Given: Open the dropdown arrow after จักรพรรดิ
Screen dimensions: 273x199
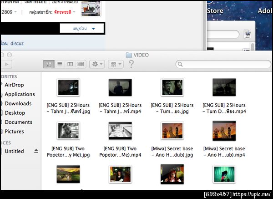Looking at the screenshot, I should 74,12.
